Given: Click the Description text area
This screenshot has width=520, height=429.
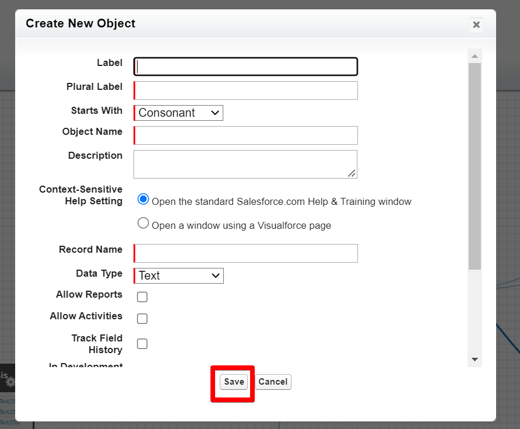Looking at the screenshot, I should click(x=245, y=165).
